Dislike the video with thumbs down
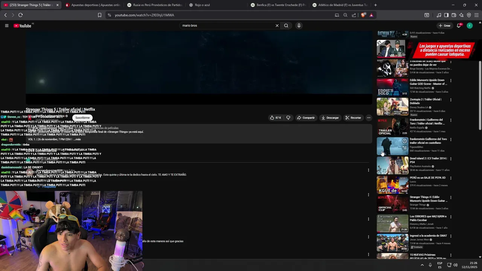482x271 pixels. 288,118
